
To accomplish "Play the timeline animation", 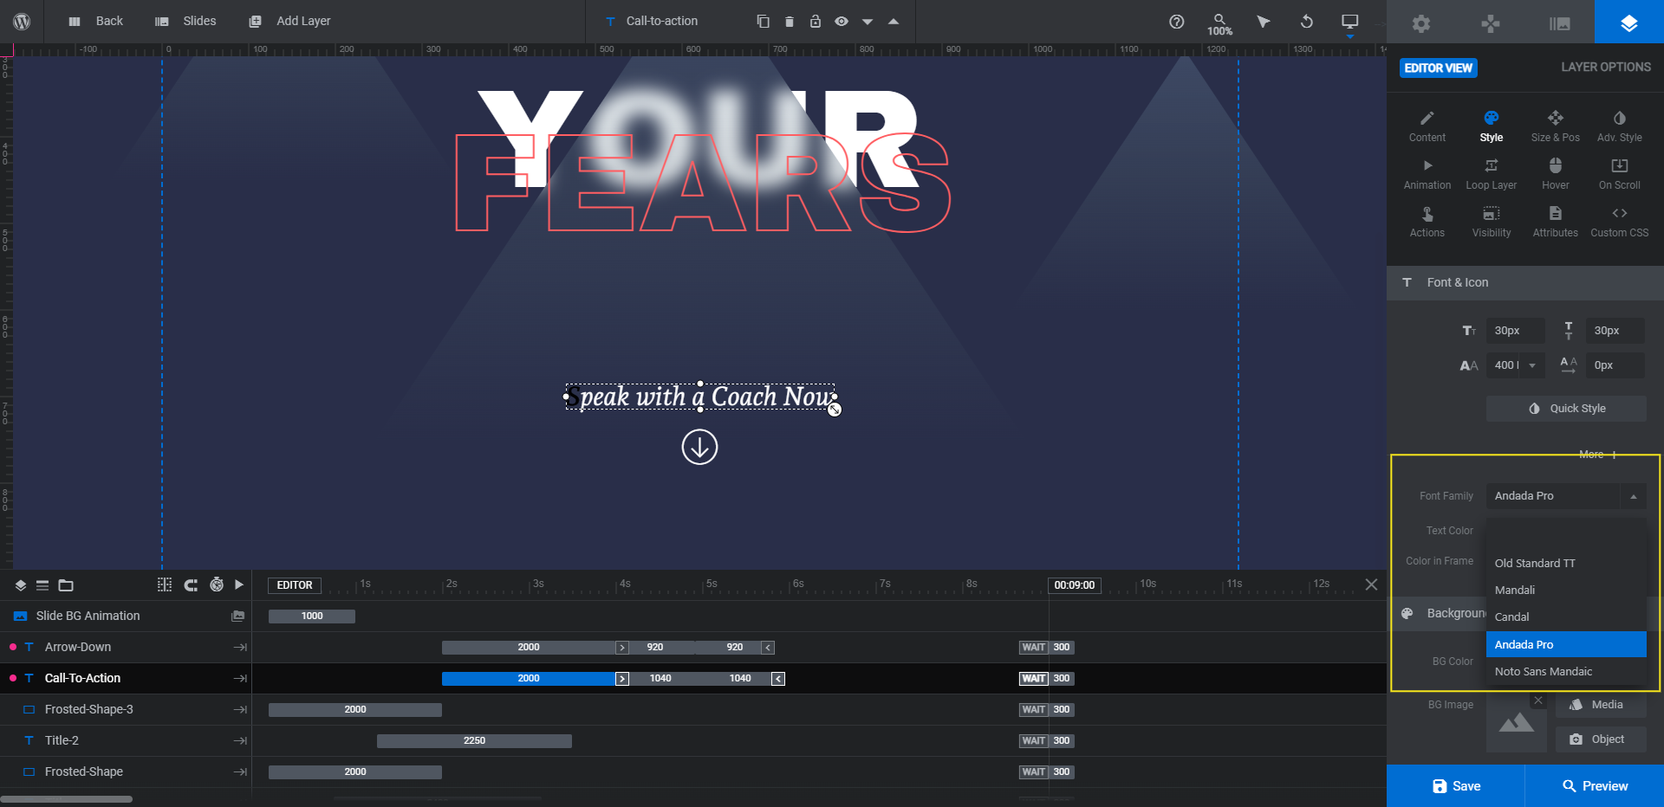I will coord(239,584).
